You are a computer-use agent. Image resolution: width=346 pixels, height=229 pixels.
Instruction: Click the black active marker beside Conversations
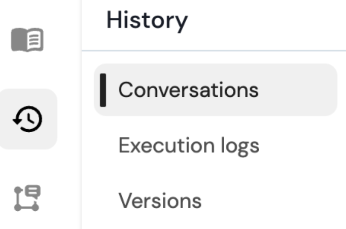103,90
